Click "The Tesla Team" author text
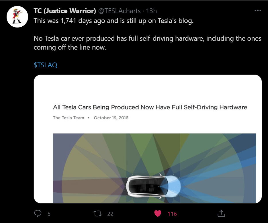This screenshot has height=223, width=268. tap(69, 118)
